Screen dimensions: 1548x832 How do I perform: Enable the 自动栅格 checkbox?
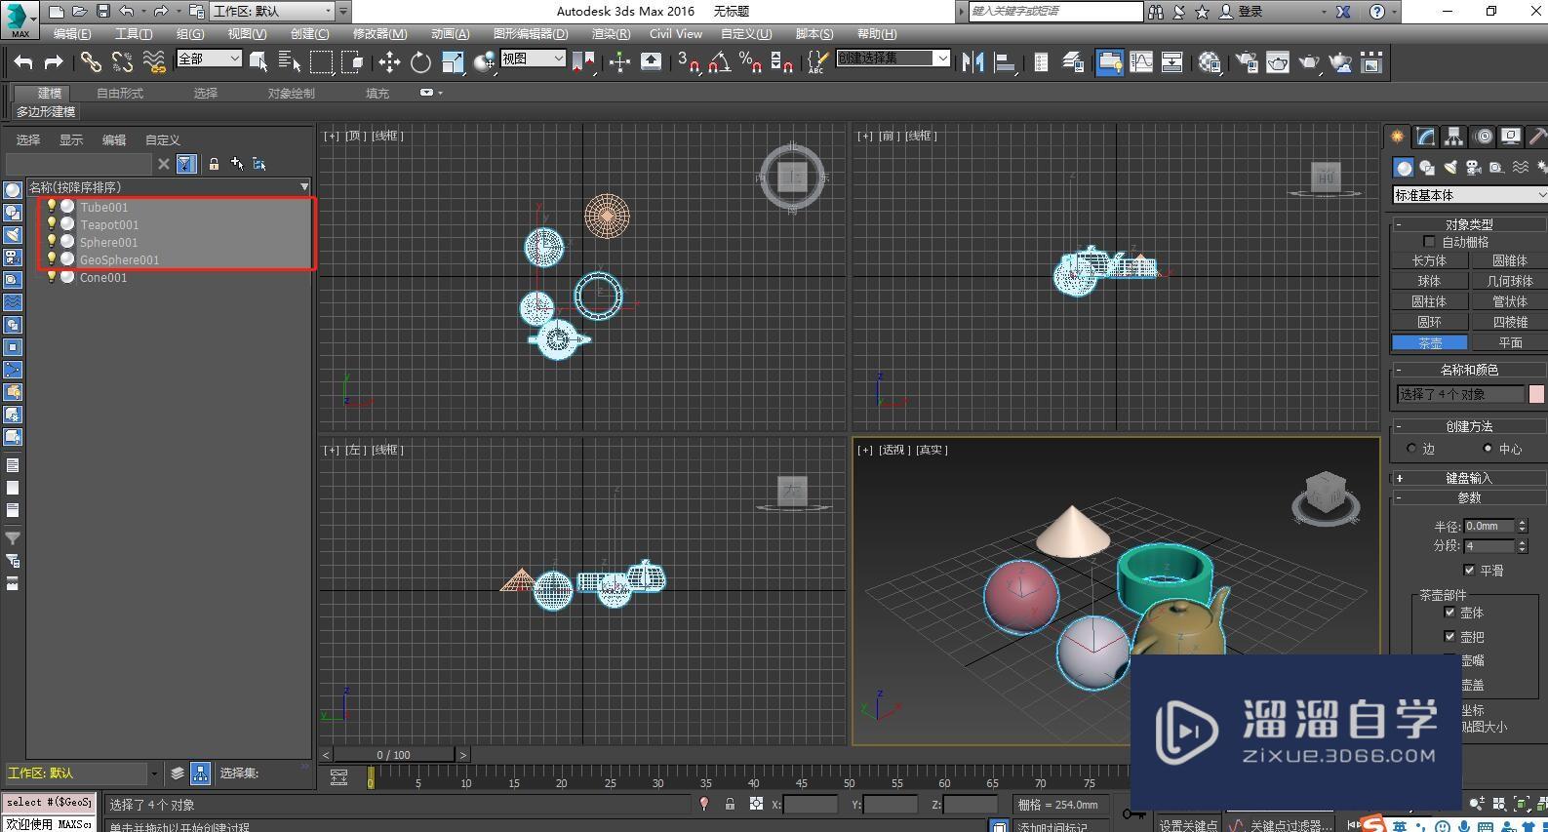click(x=1429, y=242)
